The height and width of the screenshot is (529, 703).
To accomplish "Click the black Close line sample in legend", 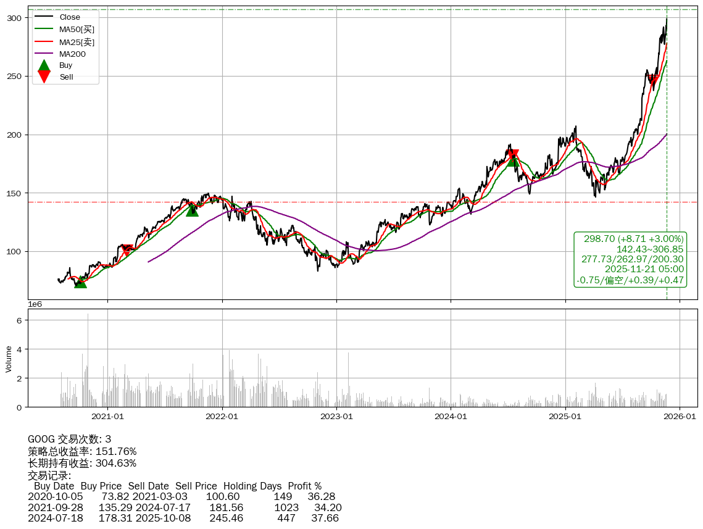I will point(44,17).
